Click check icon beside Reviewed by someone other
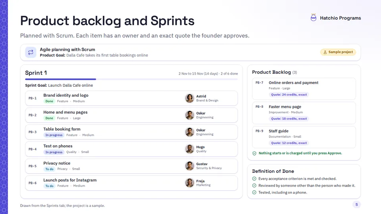 pos(254,185)
